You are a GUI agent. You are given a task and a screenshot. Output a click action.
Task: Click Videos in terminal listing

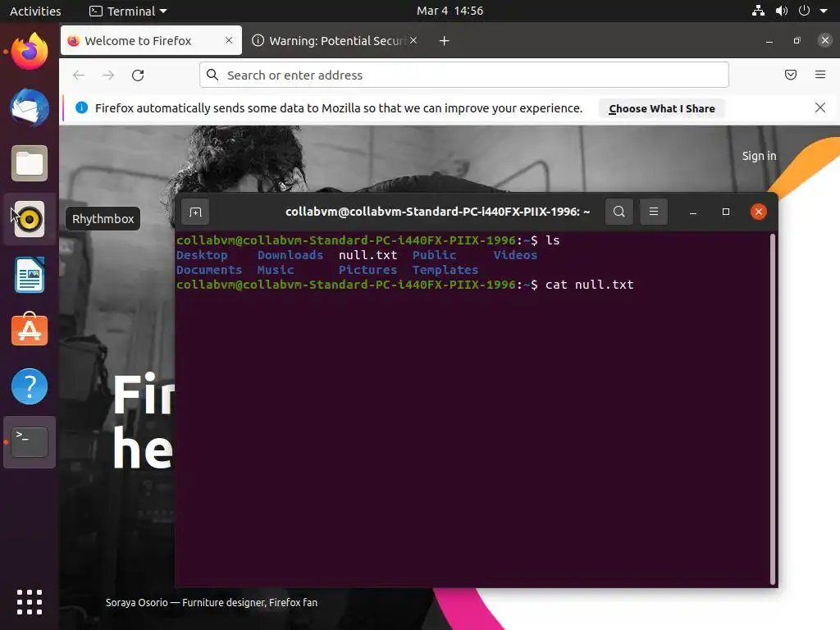(x=515, y=255)
